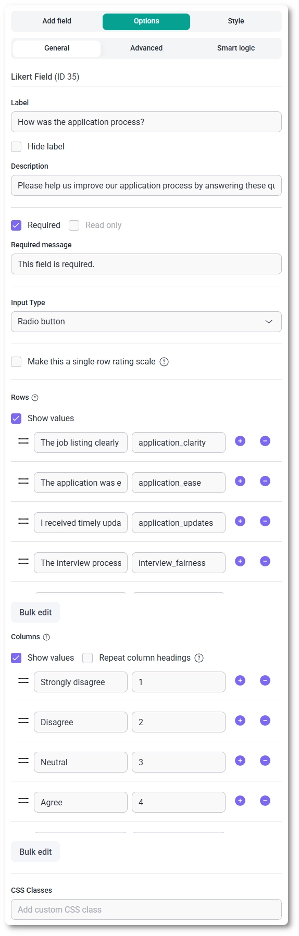This screenshot has height=936, width=299.
Task: Open the Smart logic sub-tab
Action: (x=236, y=48)
